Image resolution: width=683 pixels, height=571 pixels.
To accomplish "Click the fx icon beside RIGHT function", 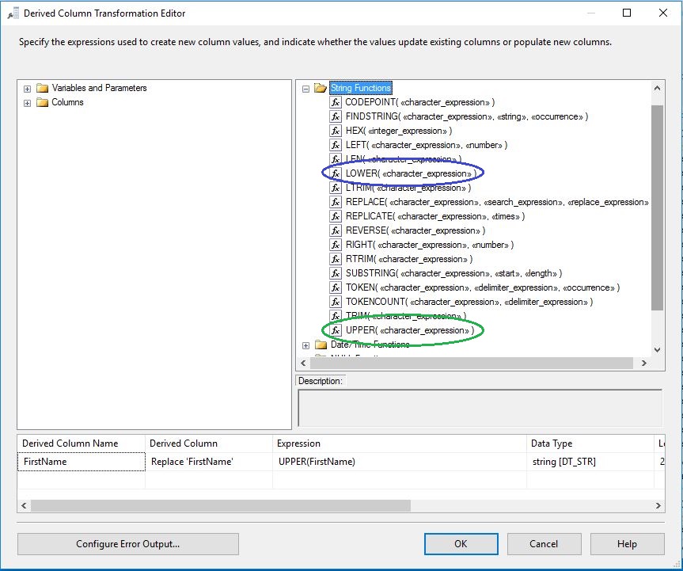I will click(x=335, y=245).
